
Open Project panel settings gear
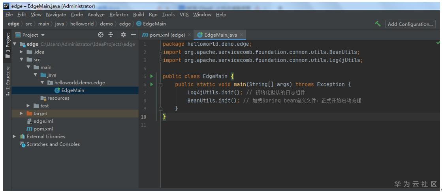click(123, 35)
